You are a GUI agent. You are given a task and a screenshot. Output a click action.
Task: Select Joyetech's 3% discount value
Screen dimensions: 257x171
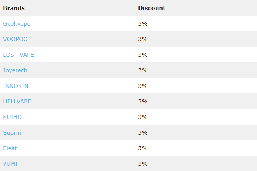tap(143, 70)
